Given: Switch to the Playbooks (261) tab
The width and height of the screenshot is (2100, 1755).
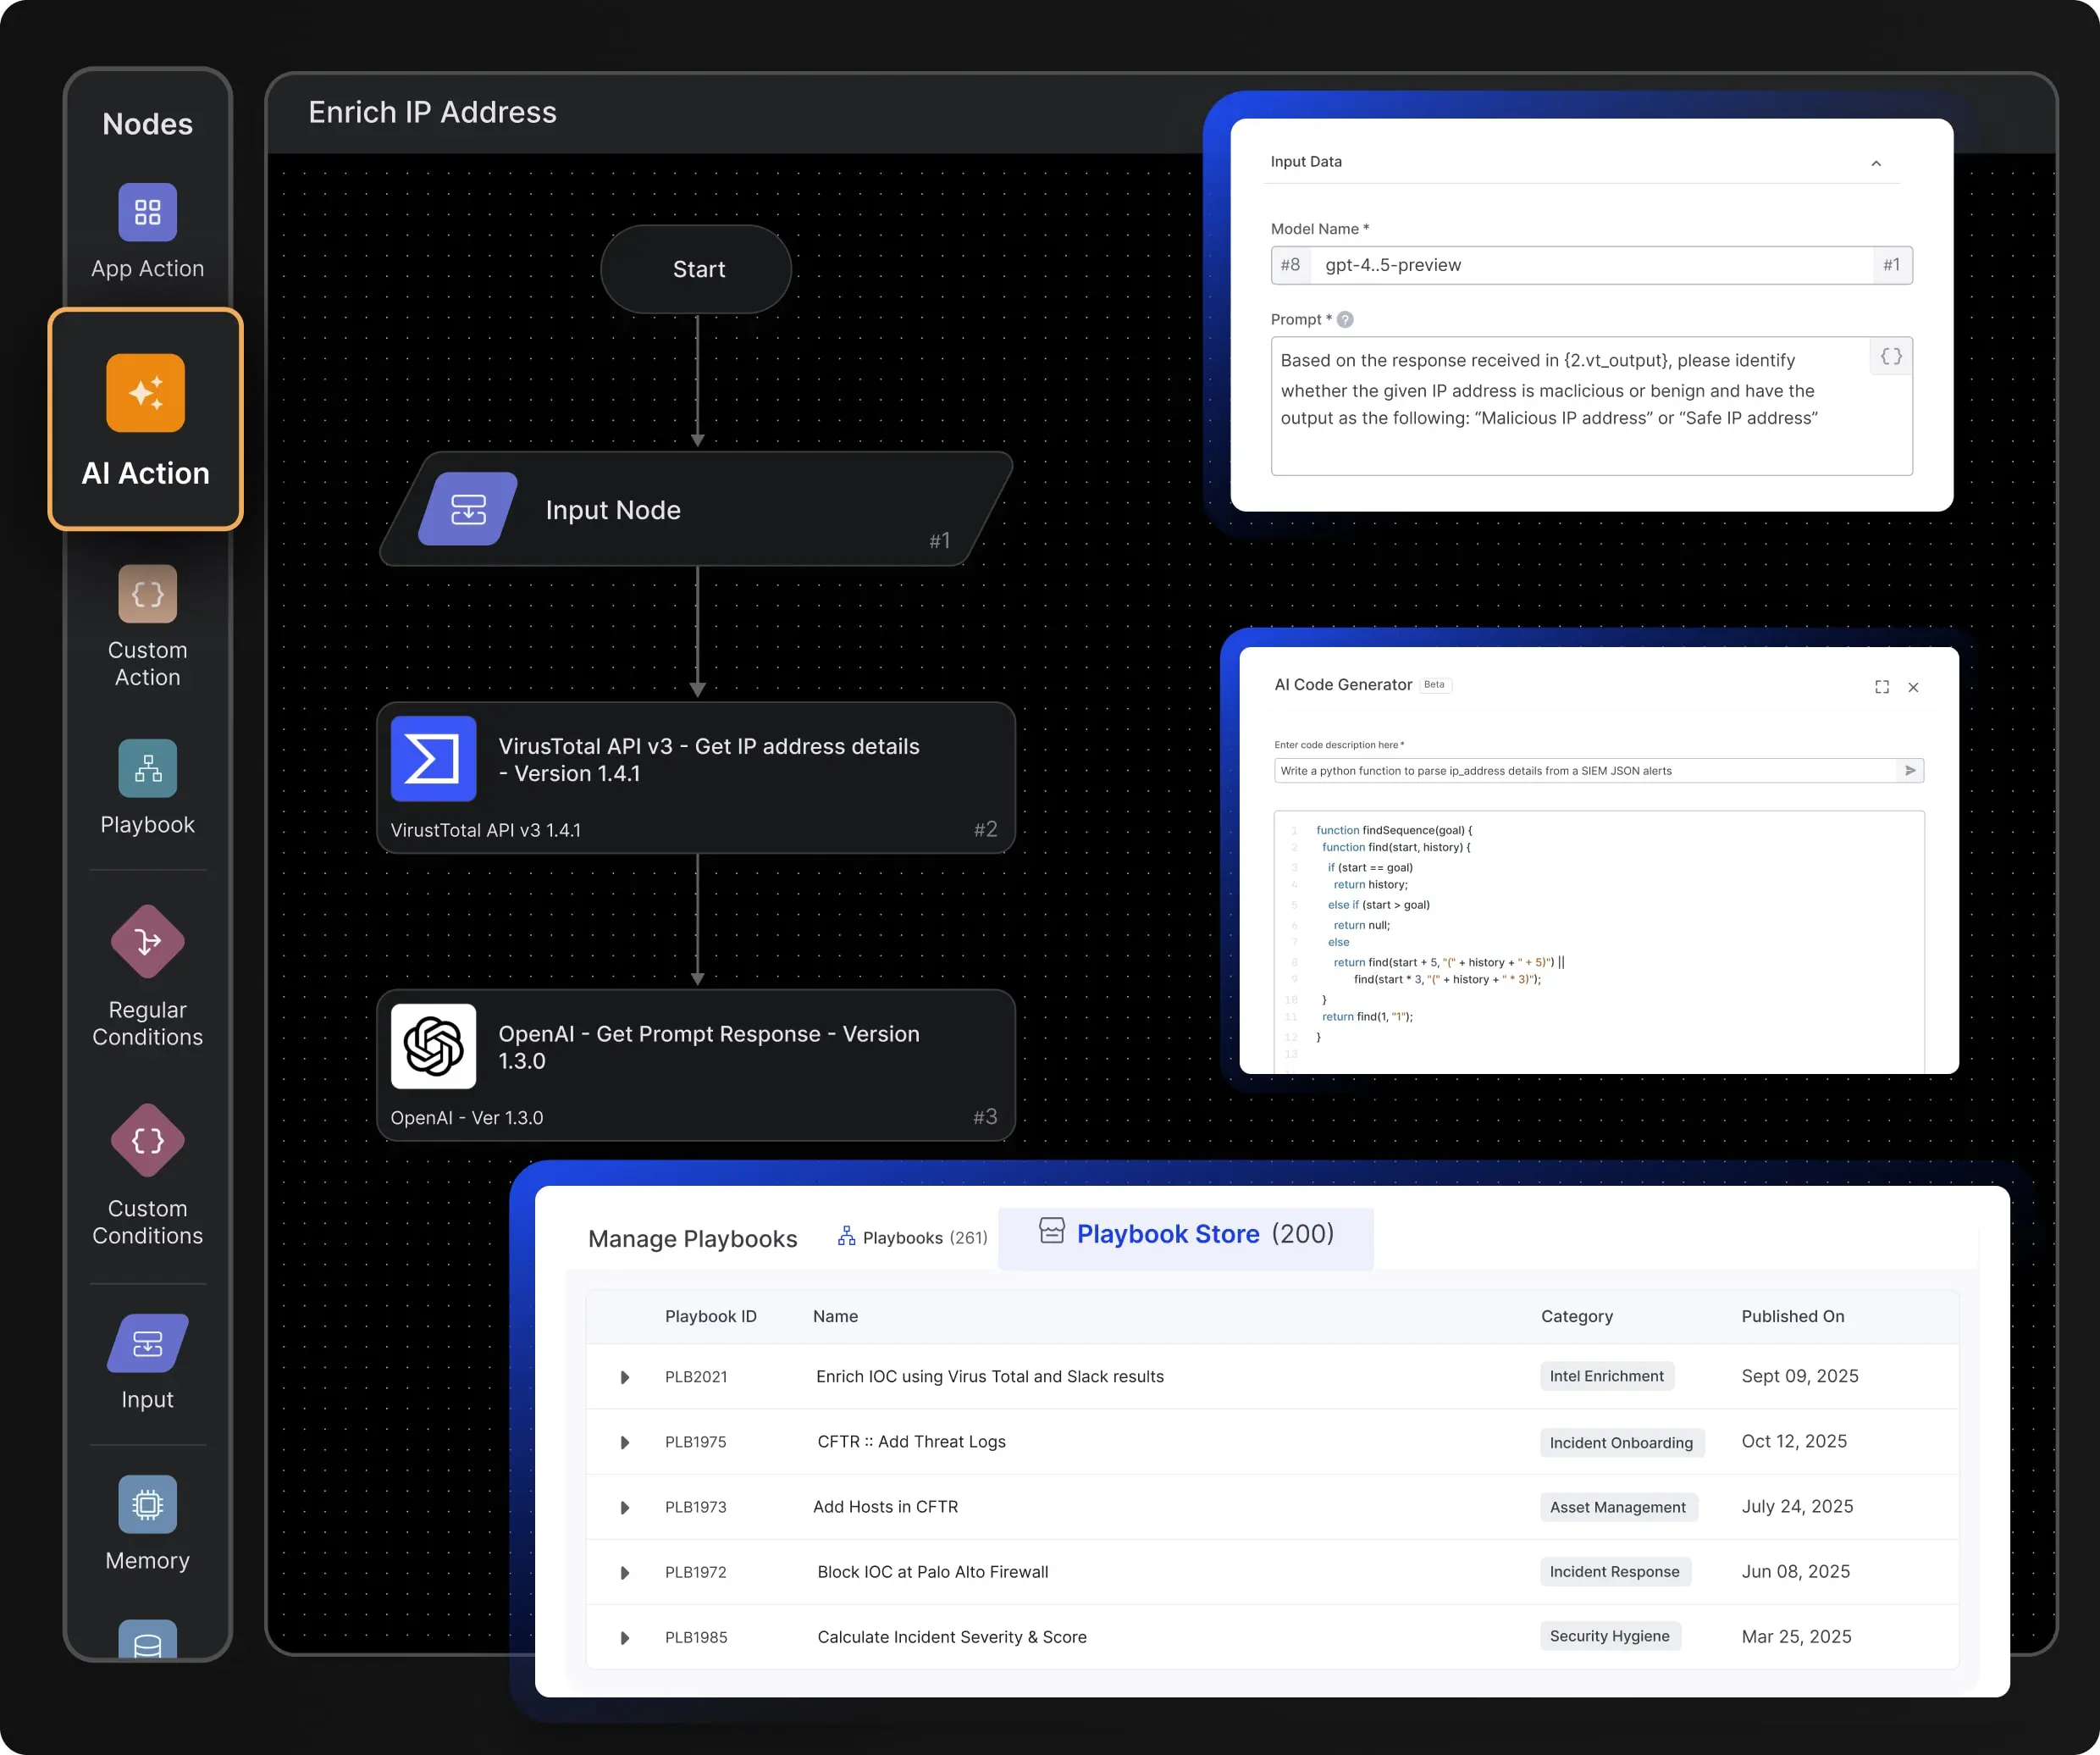Looking at the screenshot, I should click(x=911, y=1237).
